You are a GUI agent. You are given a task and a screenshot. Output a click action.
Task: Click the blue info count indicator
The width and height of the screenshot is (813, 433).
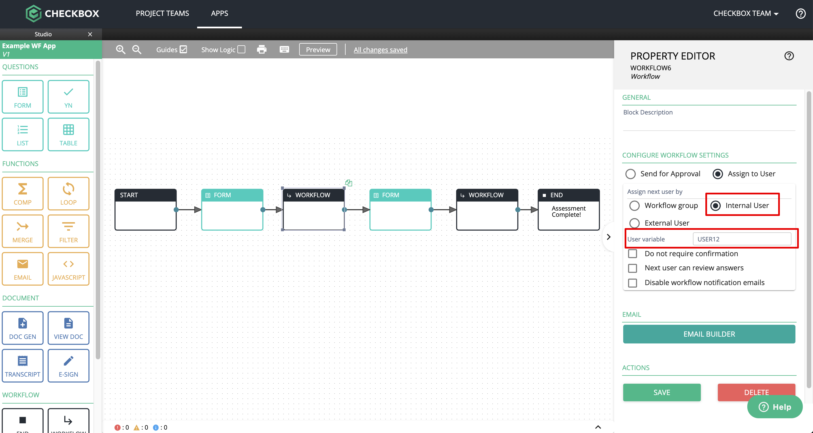pos(160,427)
